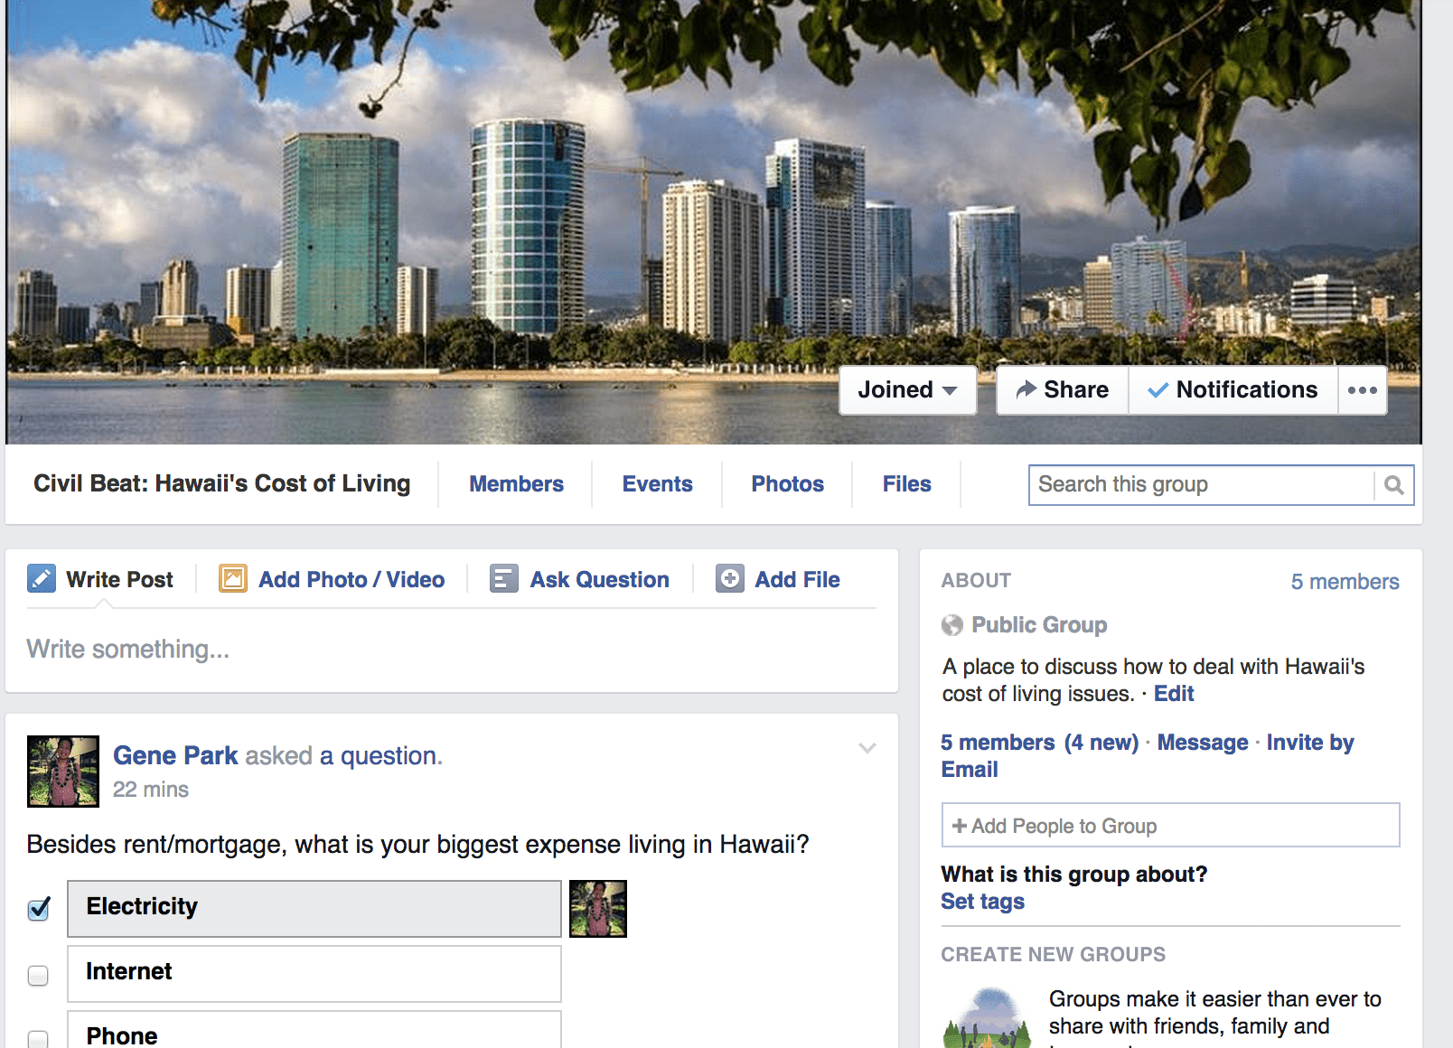Open the Notifications settings dropdown
The height and width of the screenshot is (1048, 1453).
(1233, 390)
